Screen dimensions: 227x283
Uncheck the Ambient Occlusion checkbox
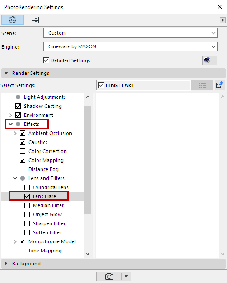point(23,133)
